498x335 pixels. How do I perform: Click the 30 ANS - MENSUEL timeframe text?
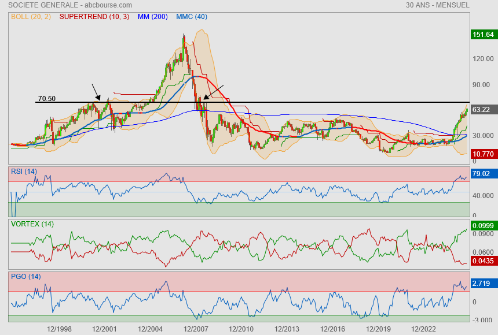tap(437, 5)
